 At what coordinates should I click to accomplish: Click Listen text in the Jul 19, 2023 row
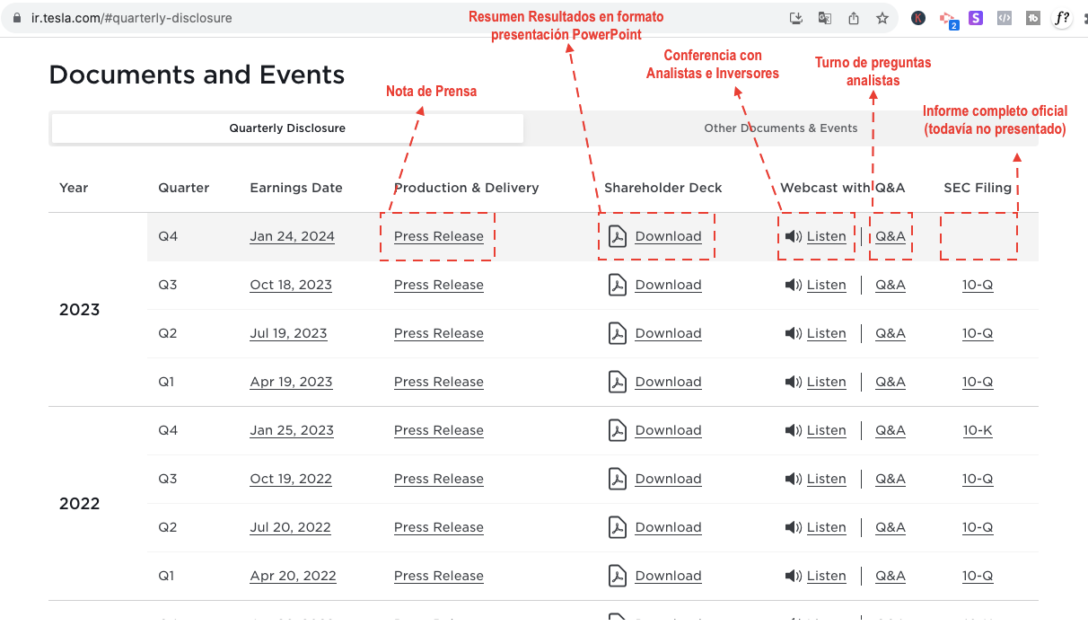(827, 333)
